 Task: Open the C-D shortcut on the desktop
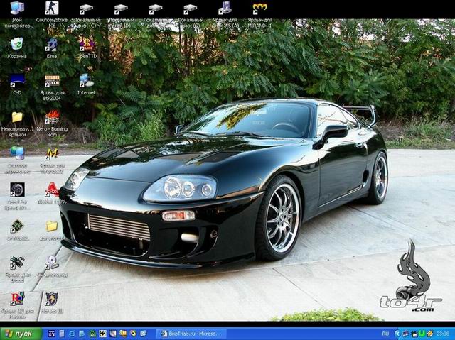pos(16,81)
